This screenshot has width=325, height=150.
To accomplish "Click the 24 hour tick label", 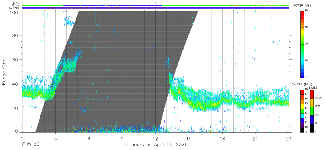I will coord(289,139).
